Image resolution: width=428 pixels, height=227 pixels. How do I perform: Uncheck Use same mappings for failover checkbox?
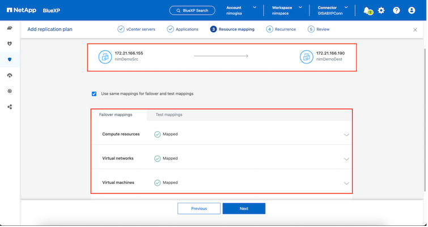click(x=94, y=93)
